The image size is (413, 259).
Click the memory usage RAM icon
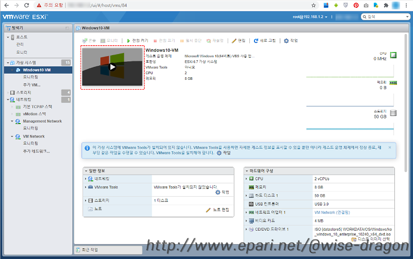(x=393, y=83)
